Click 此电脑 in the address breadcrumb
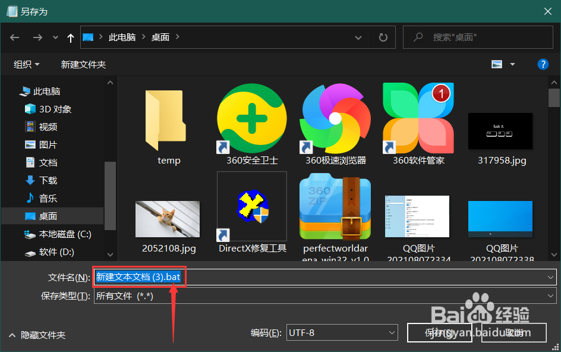The image size is (561, 352). tap(122, 37)
